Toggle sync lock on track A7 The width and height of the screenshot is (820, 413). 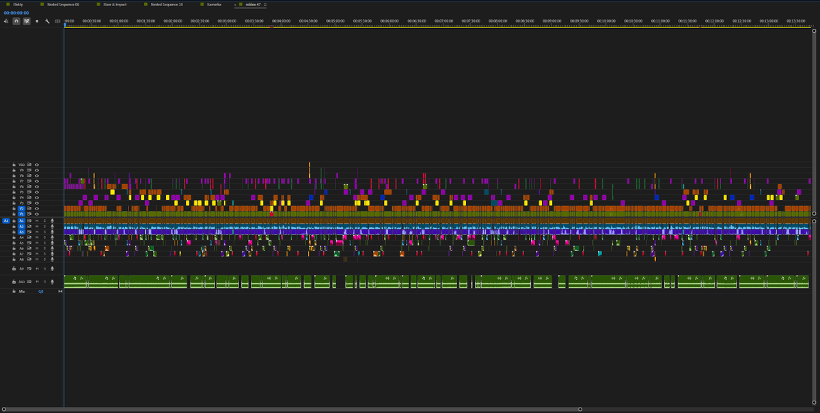(29, 253)
